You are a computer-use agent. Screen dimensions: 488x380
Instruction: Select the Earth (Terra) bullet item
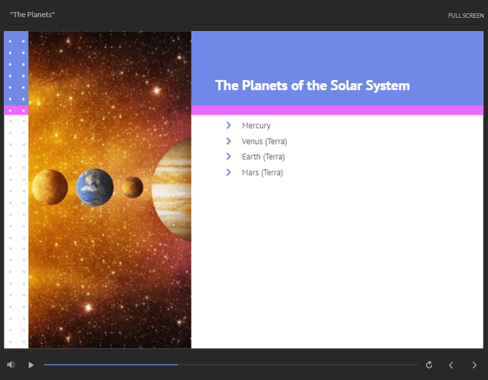click(263, 157)
